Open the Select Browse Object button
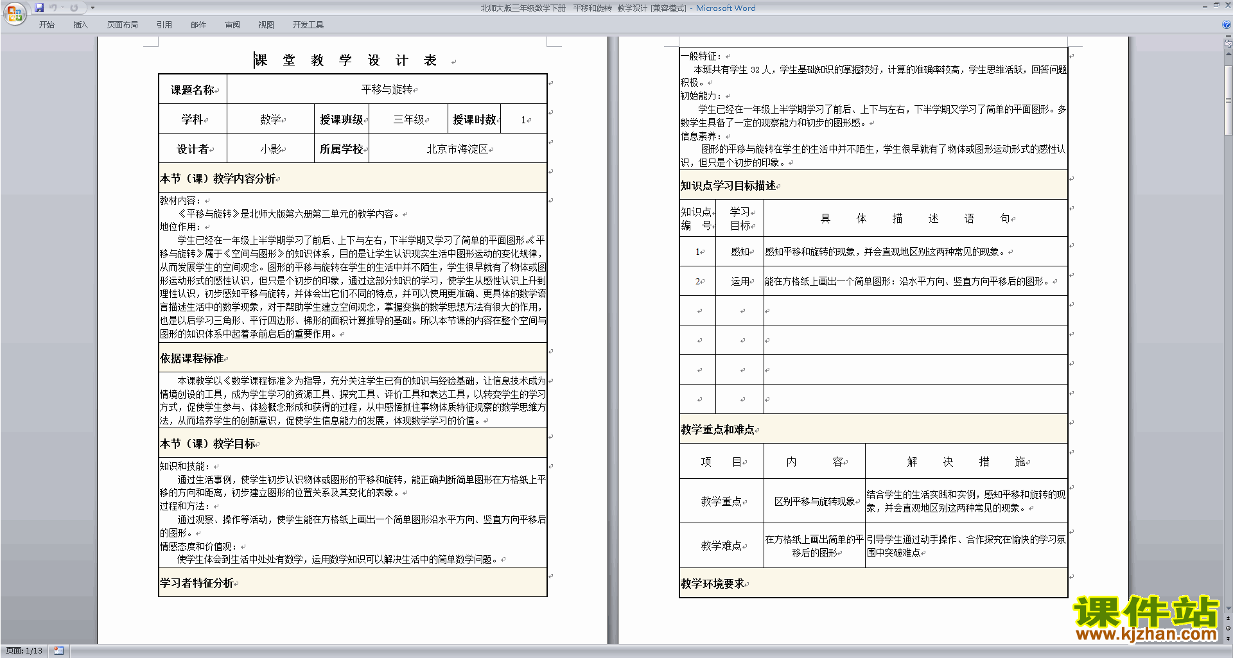The height and width of the screenshot is (658, 1233). [x=1229, y=628]
